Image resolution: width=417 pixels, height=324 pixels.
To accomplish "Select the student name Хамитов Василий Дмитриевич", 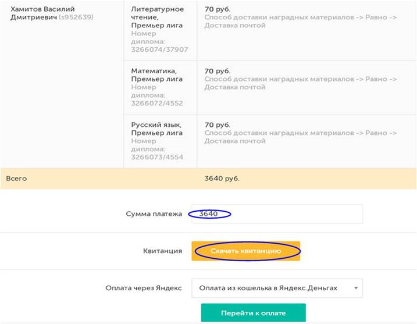I will tap(42, 13).
